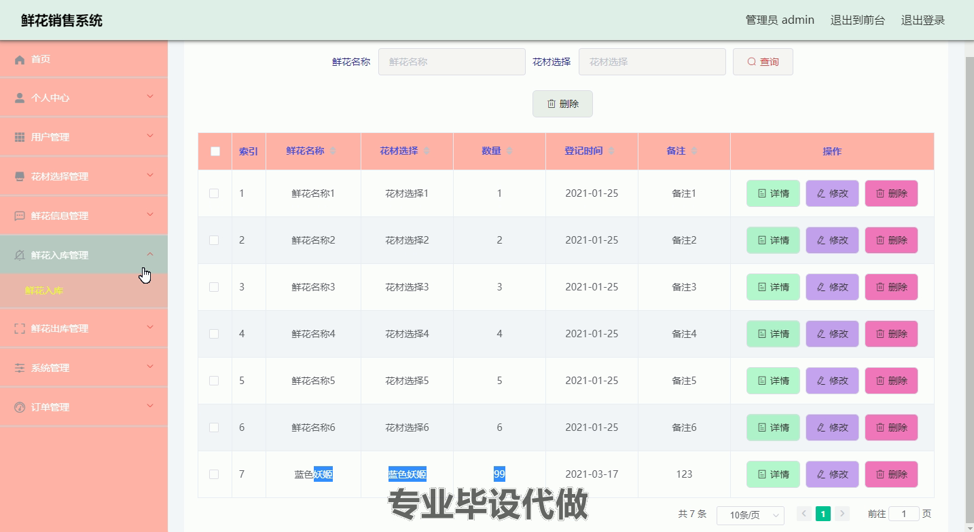
Task: Click the icon beside 花材选择管理
Action: (20, 176)
